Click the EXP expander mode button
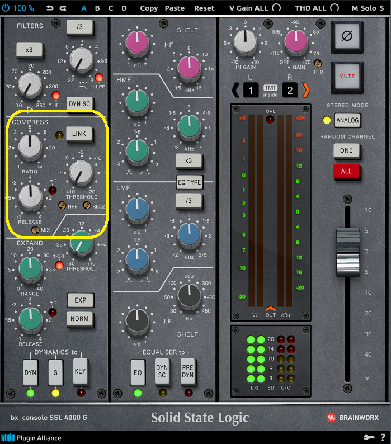 click(x=81, y=300)
